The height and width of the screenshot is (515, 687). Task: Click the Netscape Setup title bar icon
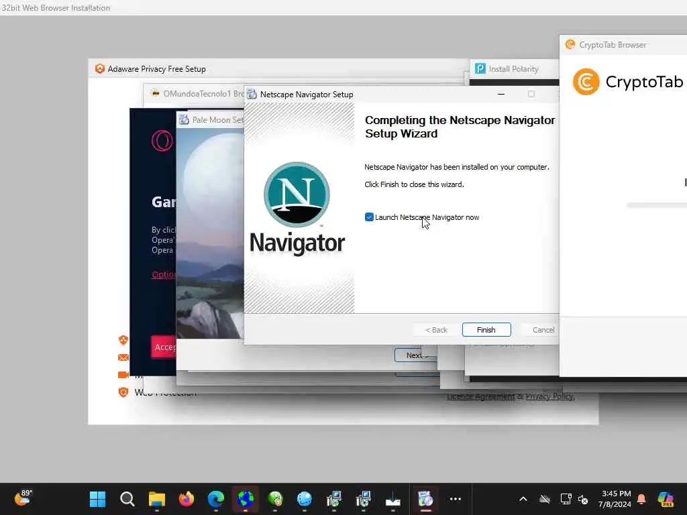[x=252, y=94]
